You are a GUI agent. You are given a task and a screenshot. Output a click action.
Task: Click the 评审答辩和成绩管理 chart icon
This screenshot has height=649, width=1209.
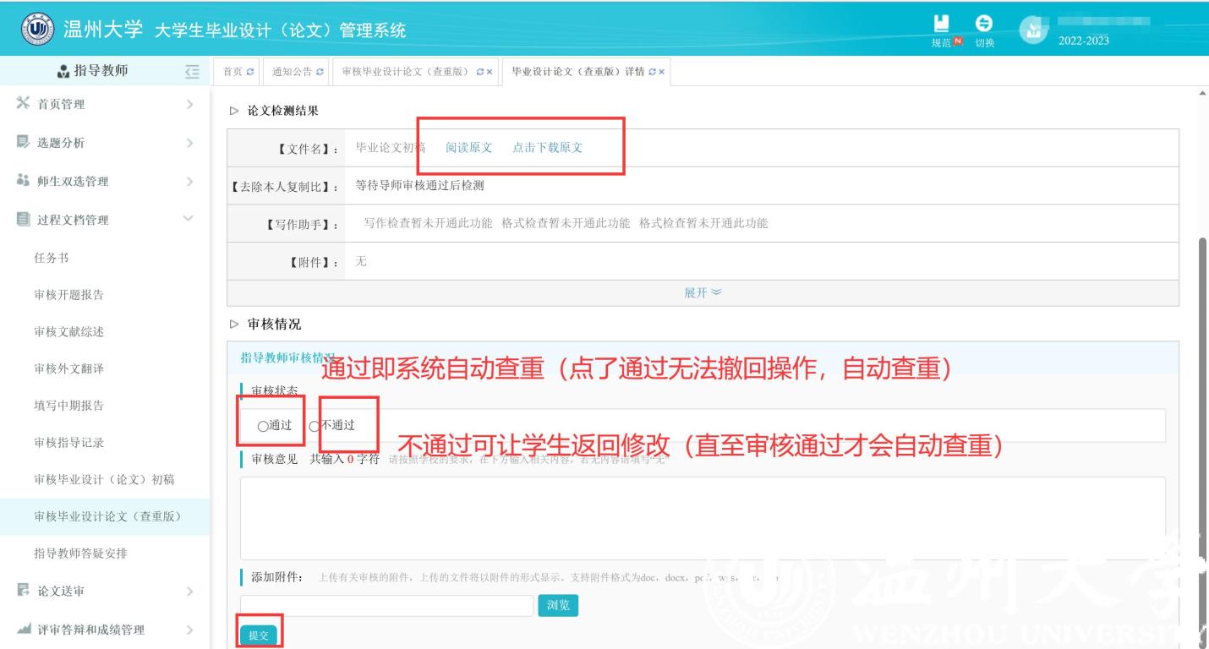pyautogui.click(x=23, y=630)
